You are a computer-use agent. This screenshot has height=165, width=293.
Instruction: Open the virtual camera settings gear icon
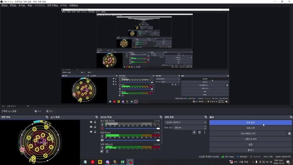pyautogui.click(x=289, y=133)
